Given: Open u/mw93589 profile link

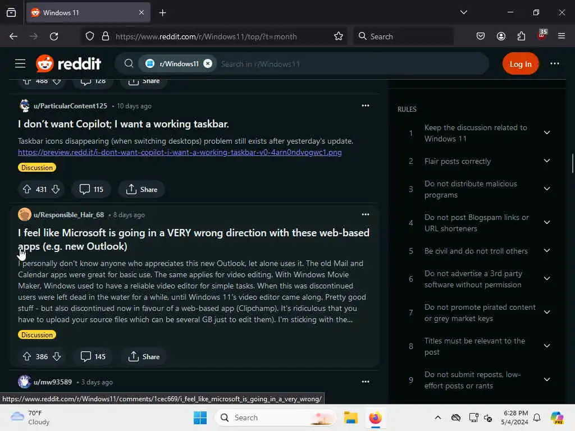Looking at the screenshot, I should [x=52, y=382].
